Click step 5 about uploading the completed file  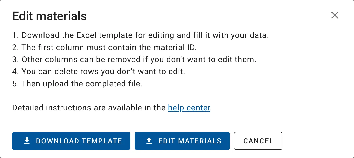click(77, 84)
